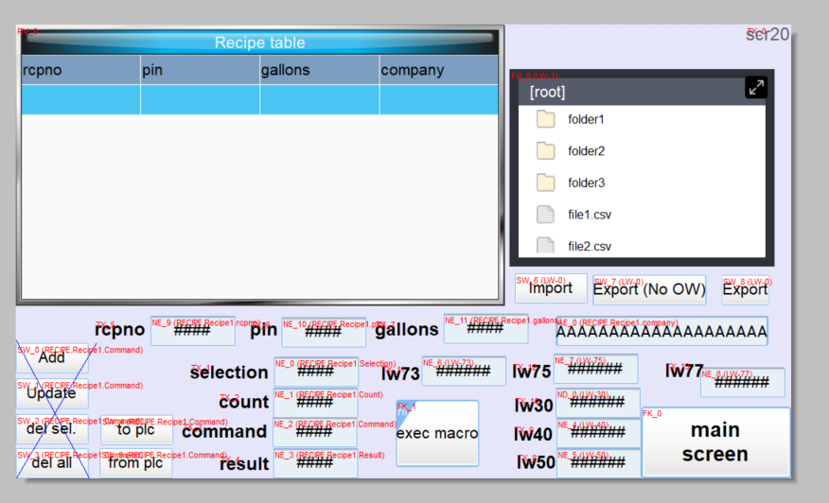The width and height of the screenshot is (829, 503).
Task: Click the Add recipe button
Action: point(52,358)
